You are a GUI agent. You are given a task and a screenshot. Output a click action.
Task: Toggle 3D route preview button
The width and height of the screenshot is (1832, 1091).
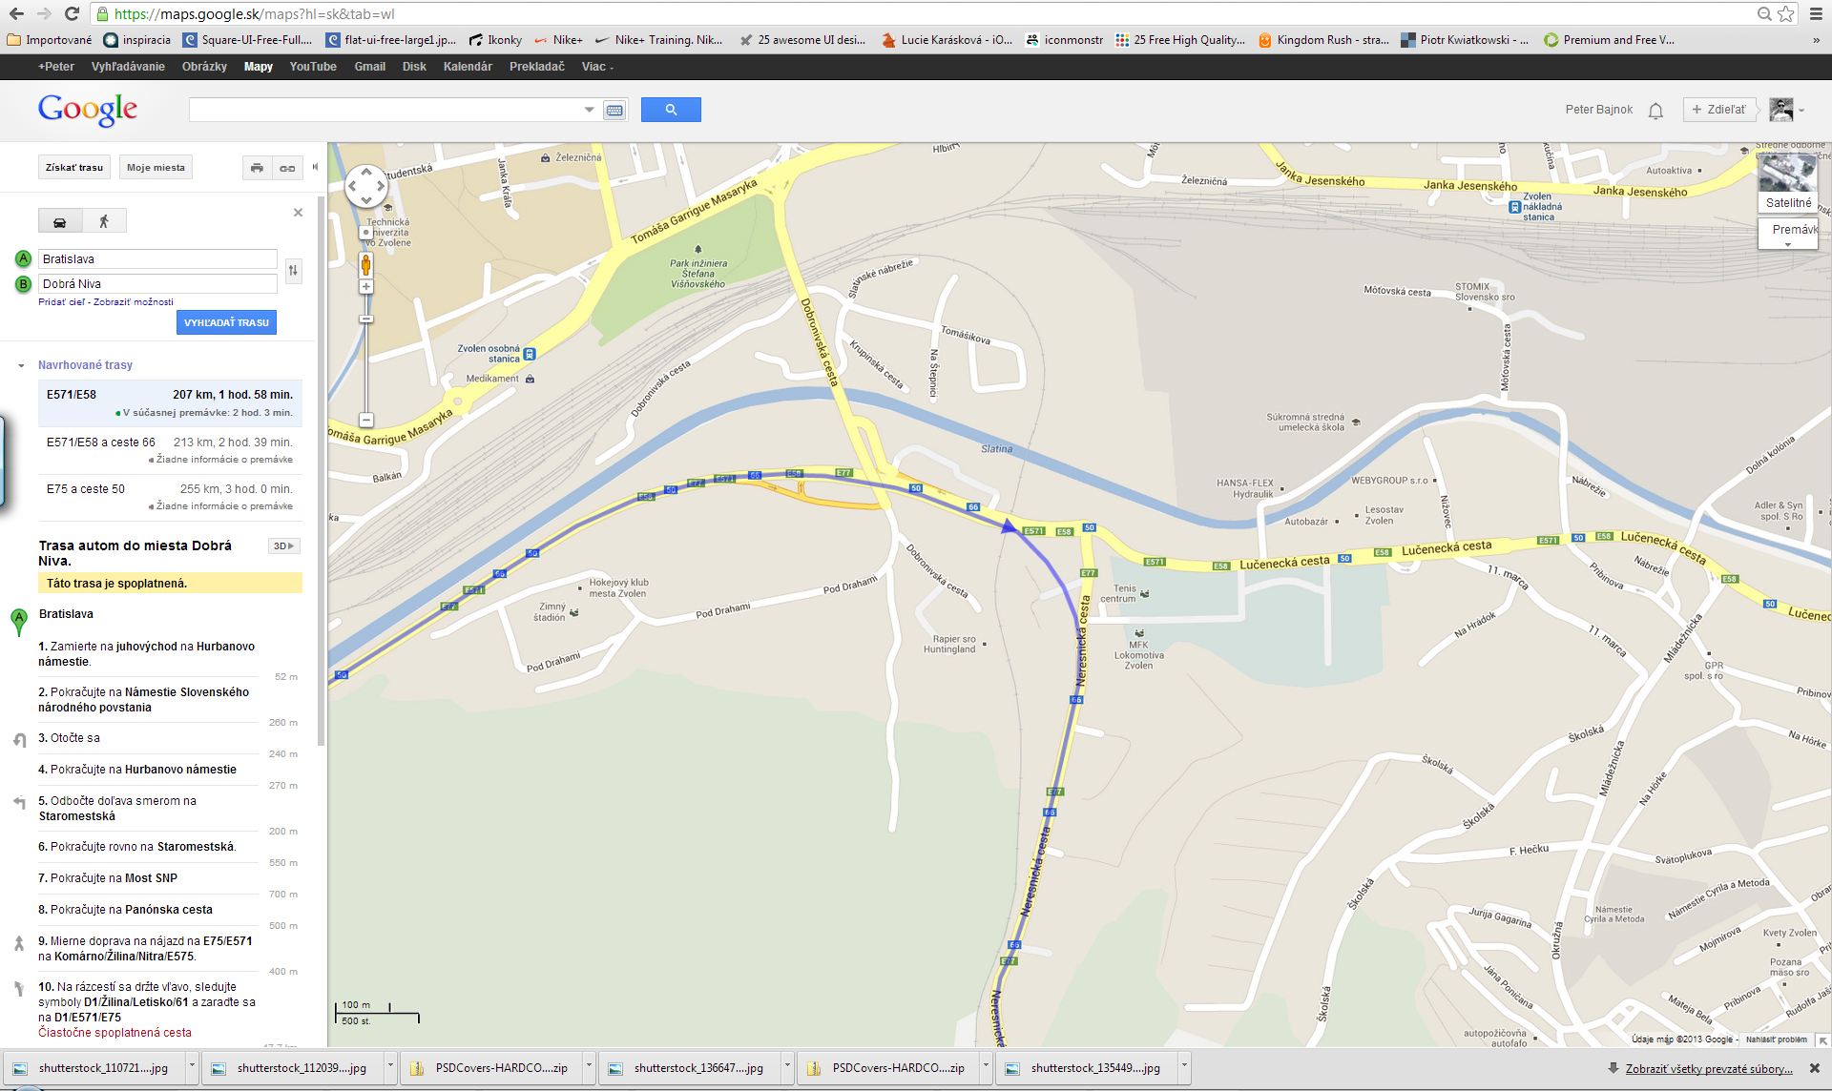click(x=284, y=546)
